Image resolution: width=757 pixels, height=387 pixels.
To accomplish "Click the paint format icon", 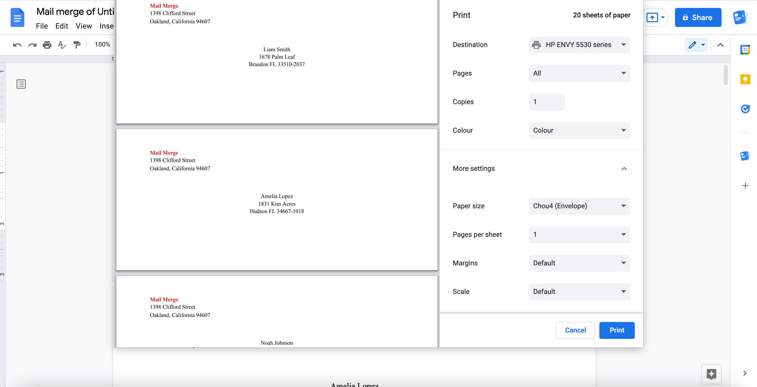I will pos(77,45).
